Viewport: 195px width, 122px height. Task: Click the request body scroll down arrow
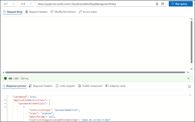coord(192,69)
